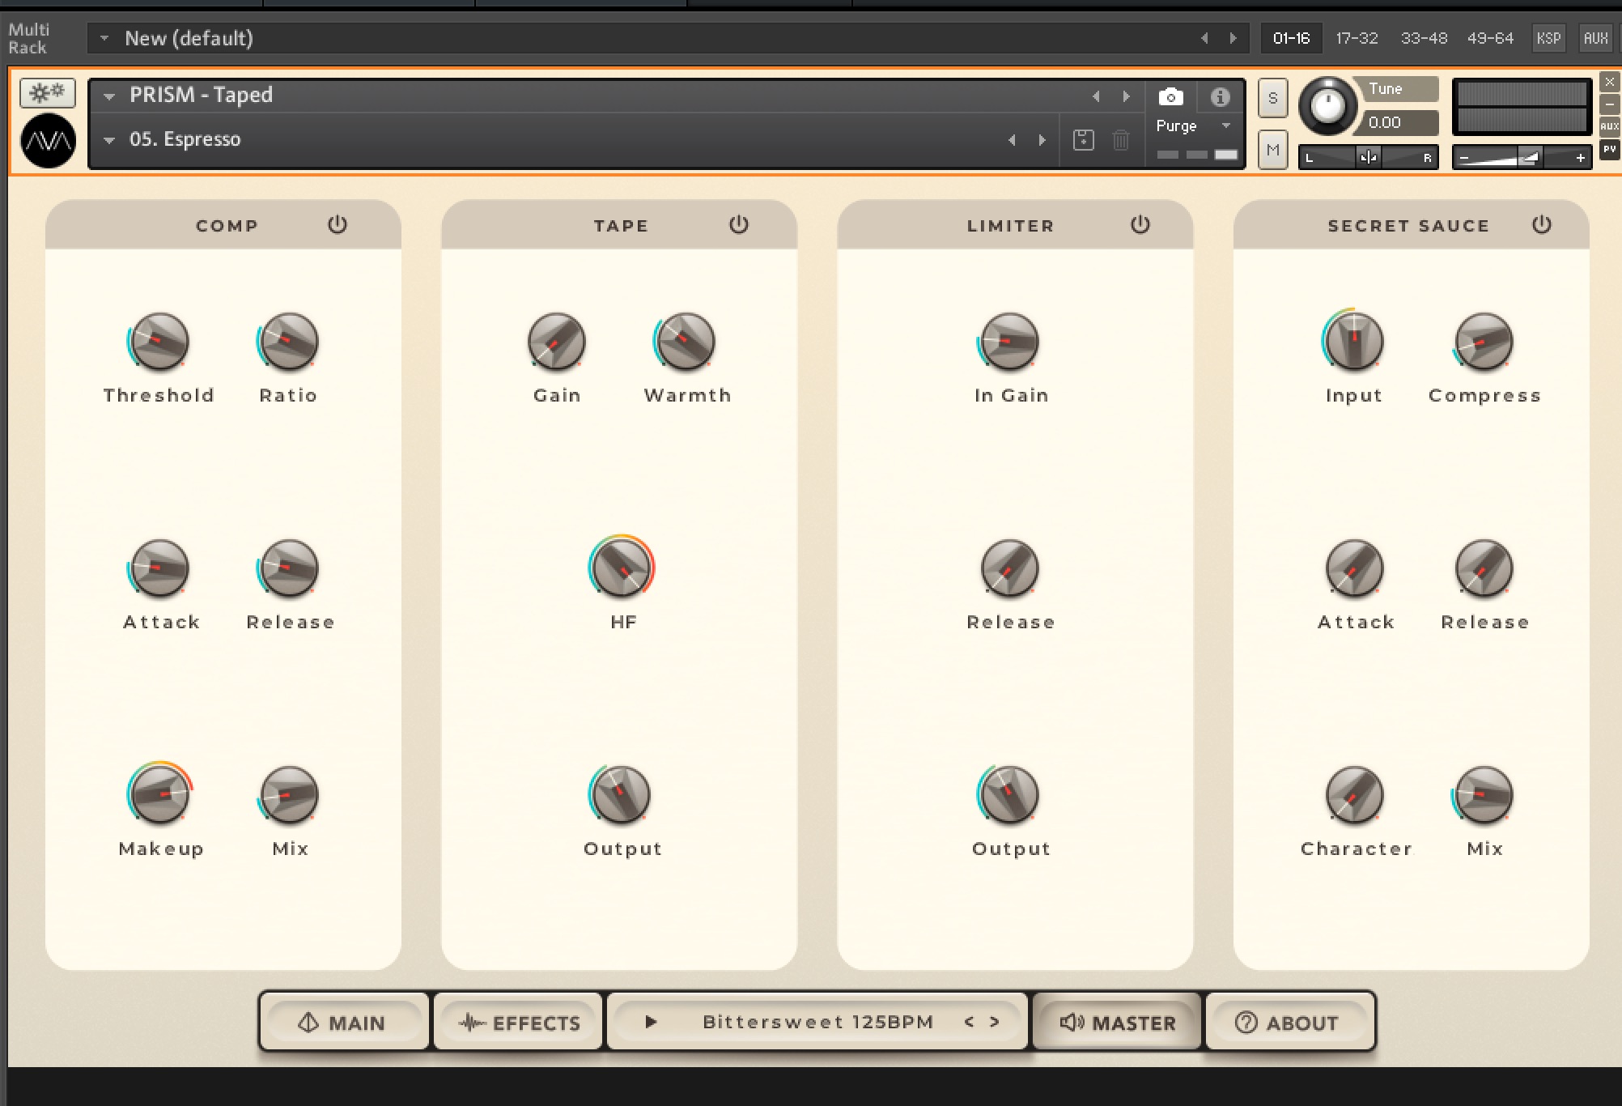Switch to the EFFECTS tab
The image size is (1622, 1106).
[x=519, y=1023]
